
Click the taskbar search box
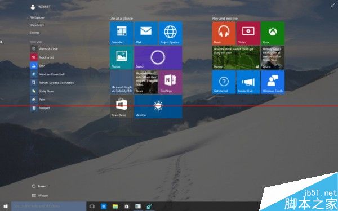[x=48, y=206]
